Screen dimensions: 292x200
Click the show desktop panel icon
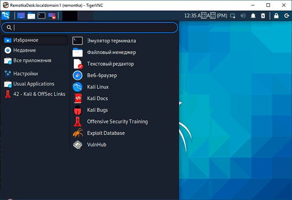tap(21, 16)
